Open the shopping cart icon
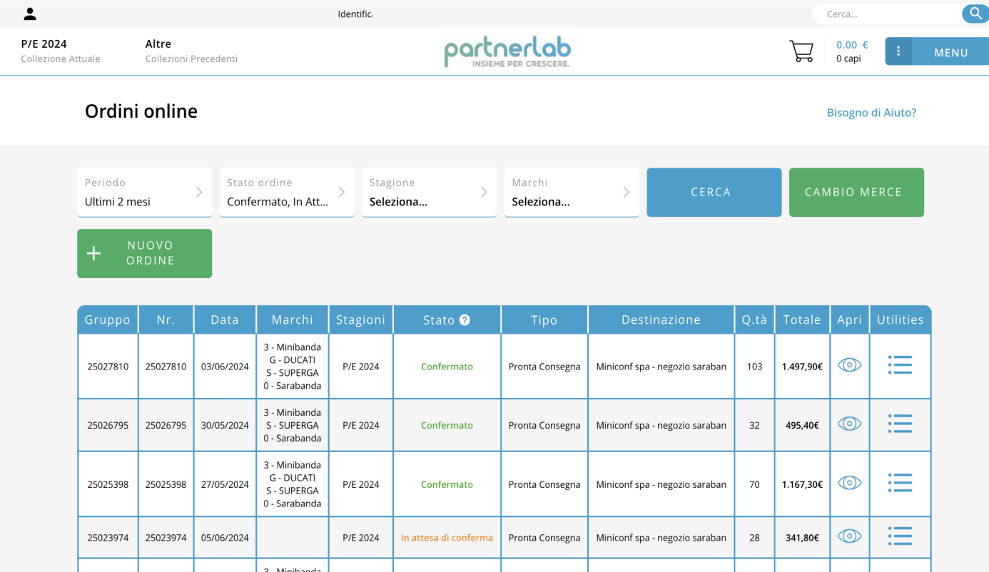The height and width of the screenshot is (572, 989). tap(801, 51)
